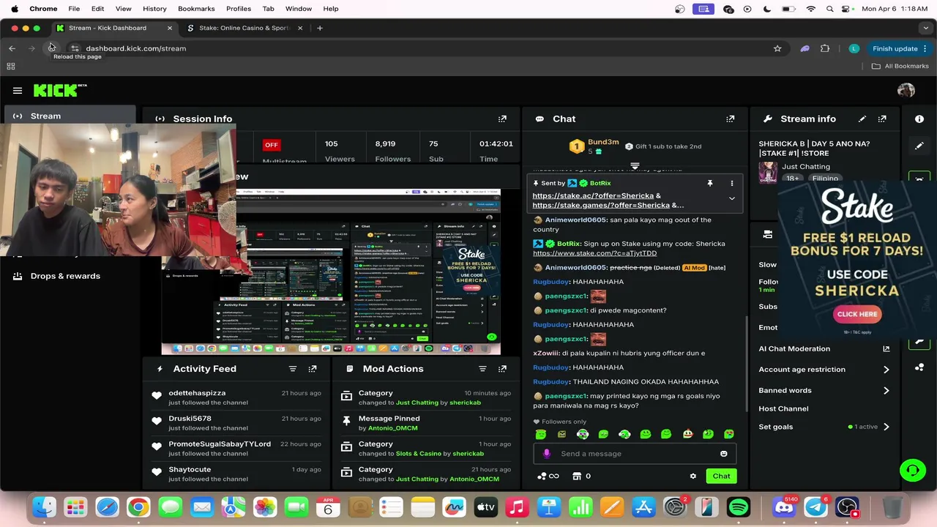Filter the Activity Feed
The width and height of the screenshot is (937, 527).
293,369
